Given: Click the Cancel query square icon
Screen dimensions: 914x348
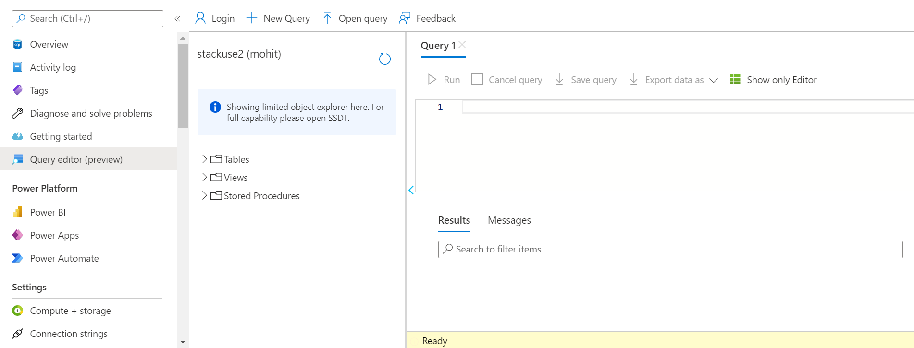Looking at the screenshot, I should click(x=477, y=79).
